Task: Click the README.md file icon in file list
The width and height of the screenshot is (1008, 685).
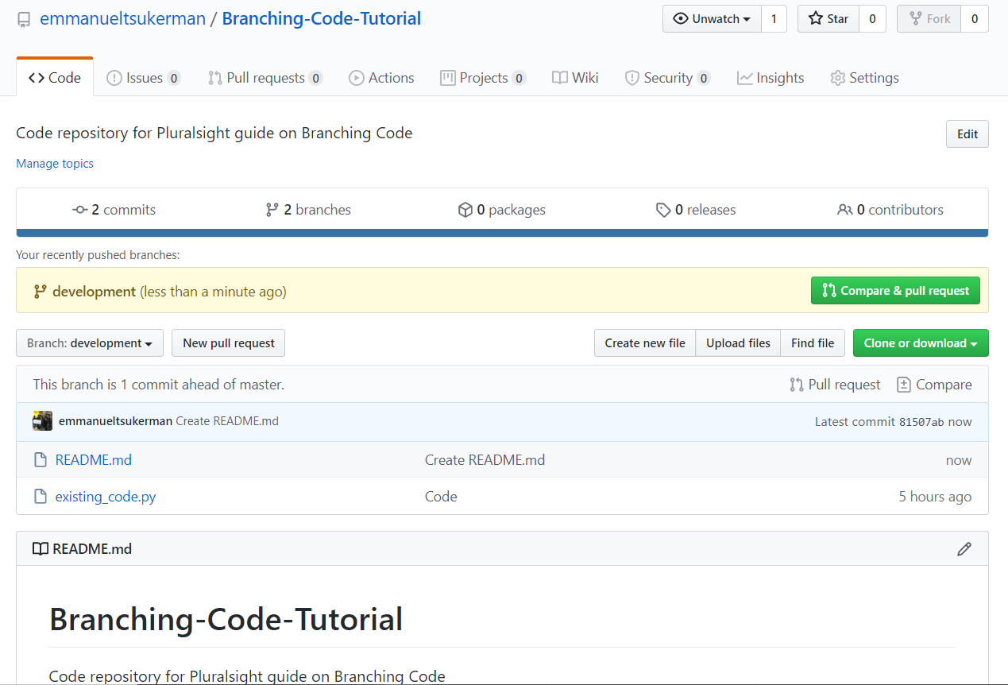Action: (40, 460)
